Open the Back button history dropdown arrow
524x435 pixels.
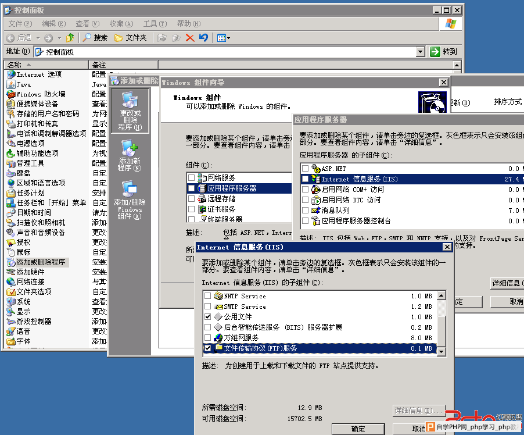tap(38, 38)
